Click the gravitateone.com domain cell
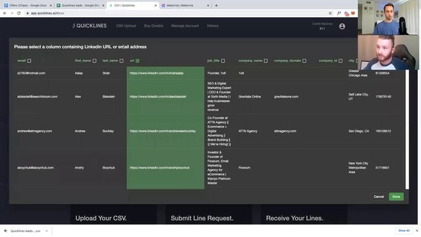This screenshot has height=237, width=421. 286,97
